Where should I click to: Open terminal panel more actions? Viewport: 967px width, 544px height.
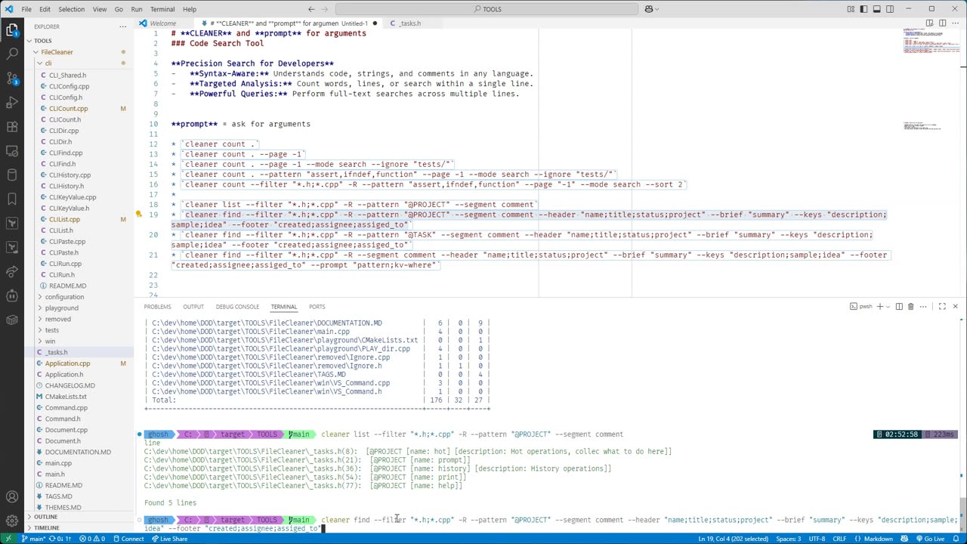922,307
